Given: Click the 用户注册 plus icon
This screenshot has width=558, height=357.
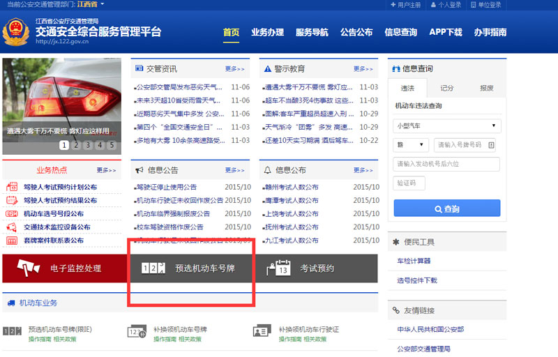Looking at the screenshot, I should coord(393,5).
